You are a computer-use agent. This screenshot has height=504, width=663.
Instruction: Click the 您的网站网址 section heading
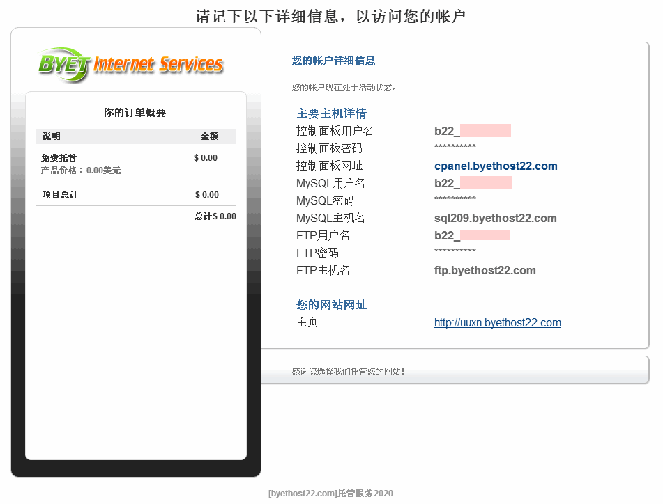click(x=332, y=305)
